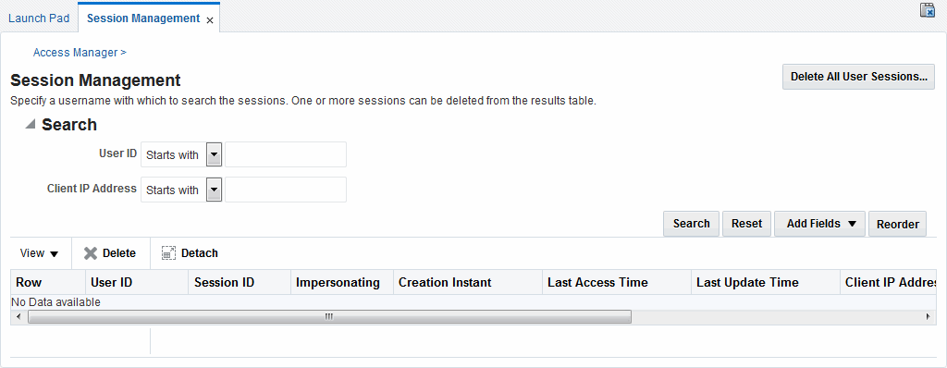This screenshot has height=368, width=947.
Task: Click Delete All User Sessions button
Action: point(858,77)
